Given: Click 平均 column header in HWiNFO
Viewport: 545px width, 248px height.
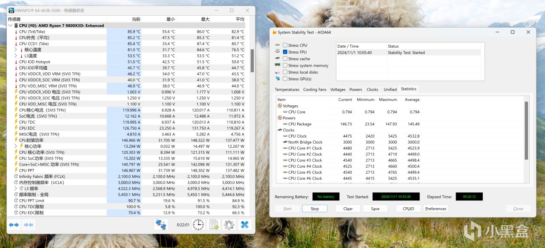Looking at the screenshot, I should tap(240, 19).
